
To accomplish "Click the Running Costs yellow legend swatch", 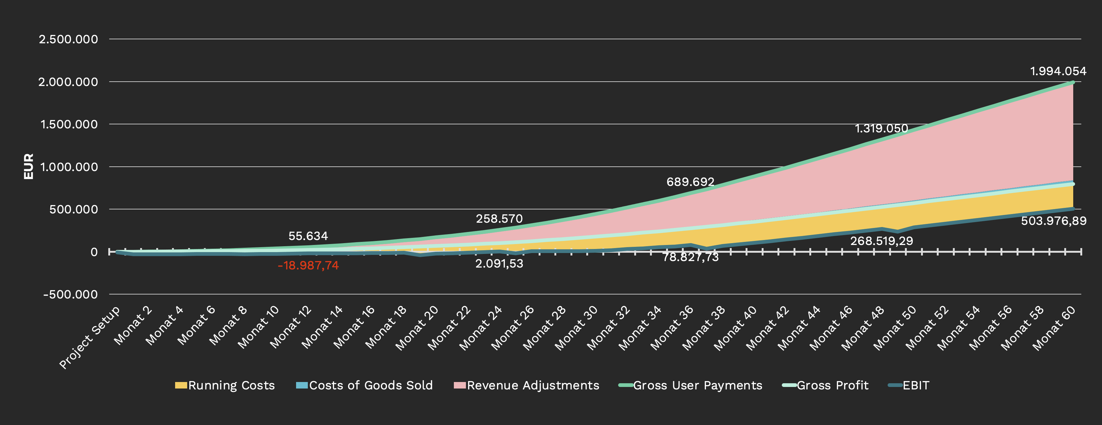I will [181, 385].
